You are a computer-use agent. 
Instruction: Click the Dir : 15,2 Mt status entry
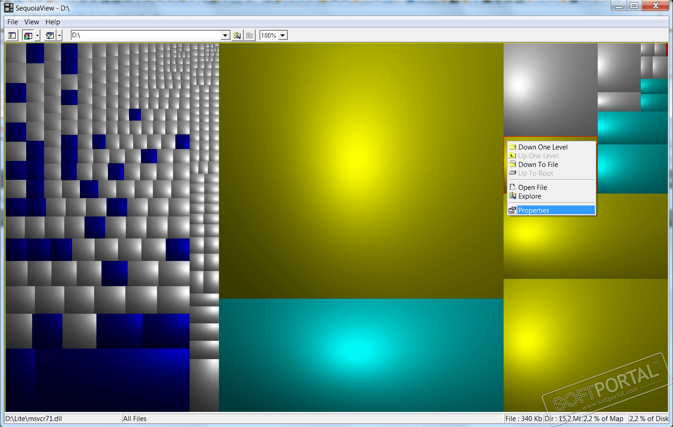pos(563,419)
